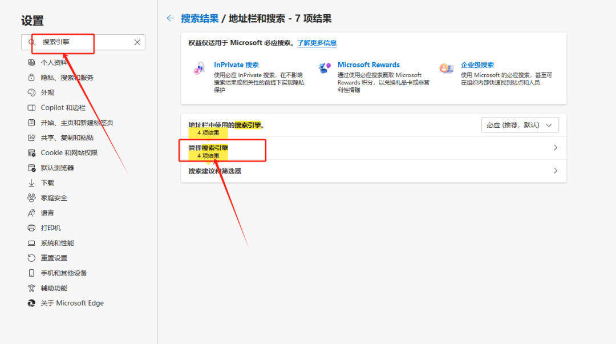This screenshot has height=344, width=616.
Task: Click the 搜索引擎 settings search field
Action: point(83,42)
